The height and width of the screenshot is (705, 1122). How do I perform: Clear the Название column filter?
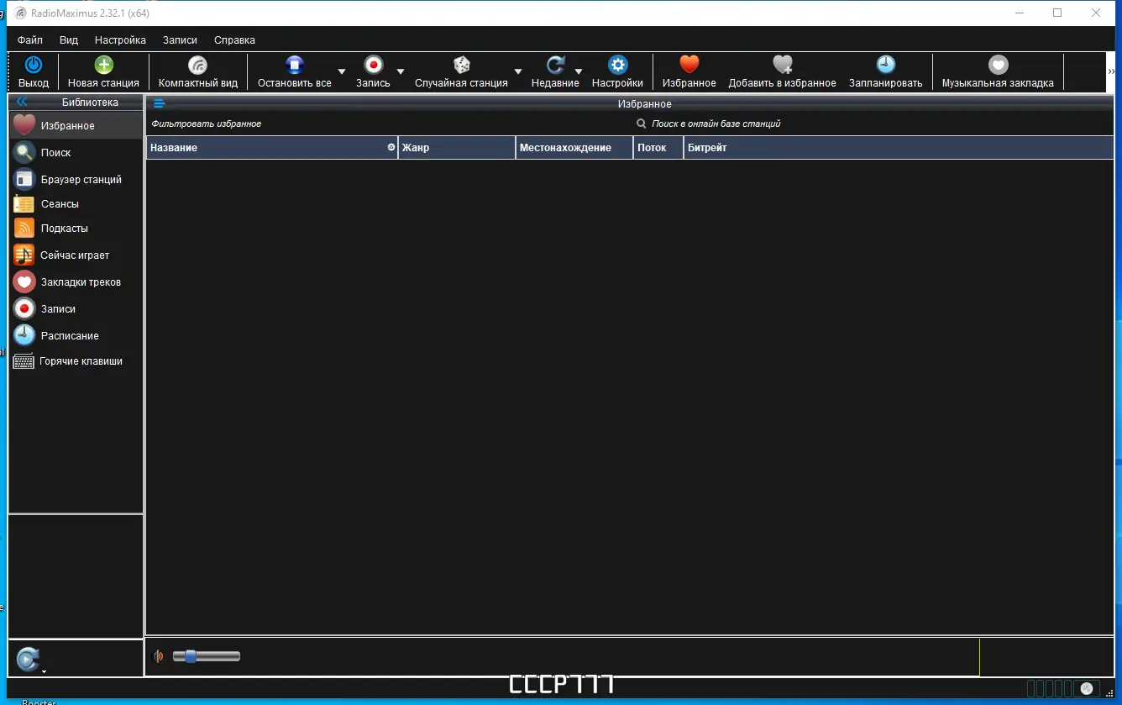pos(391,147)
